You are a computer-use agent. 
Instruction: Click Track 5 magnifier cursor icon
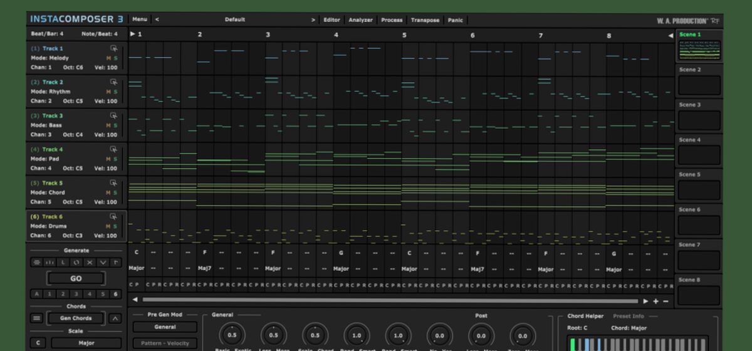point(113,183)
